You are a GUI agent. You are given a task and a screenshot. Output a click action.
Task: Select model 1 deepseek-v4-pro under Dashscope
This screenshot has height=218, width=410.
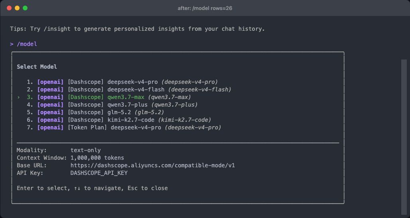point(122,82)
